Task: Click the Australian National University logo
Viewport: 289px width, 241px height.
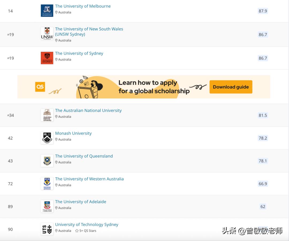Action: [47, 115]
